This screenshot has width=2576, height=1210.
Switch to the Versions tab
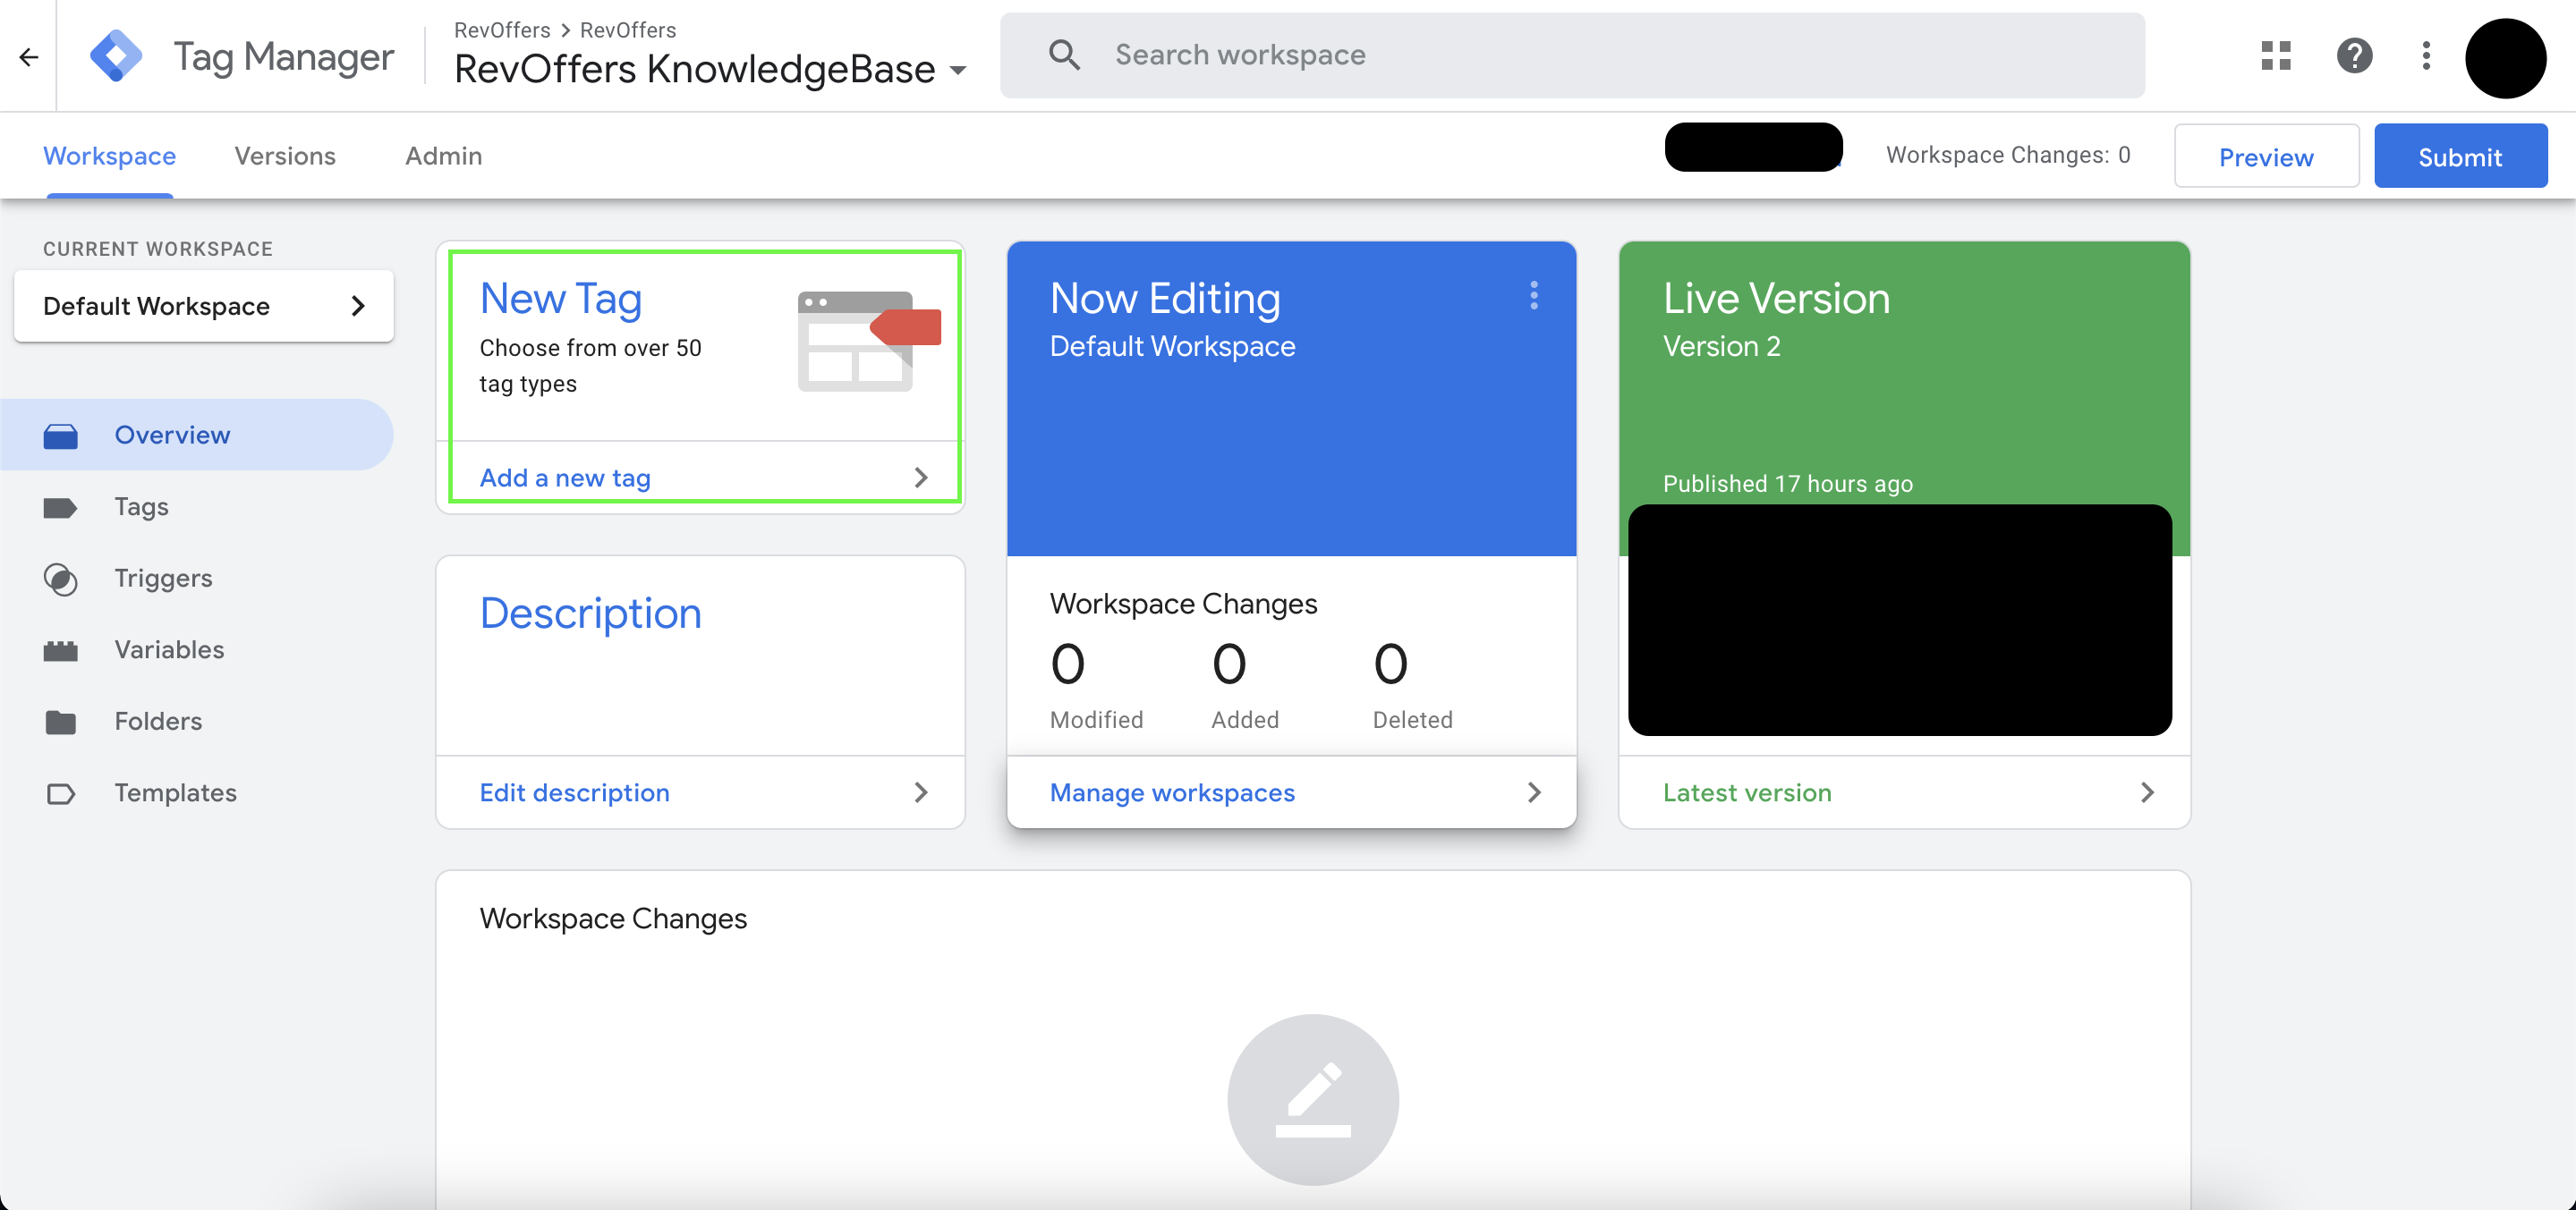[285, 156]
